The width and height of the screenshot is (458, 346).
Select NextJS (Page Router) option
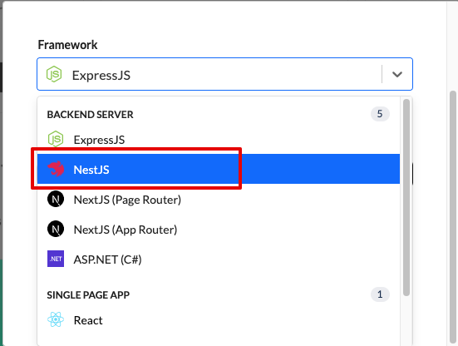pyautogui.click(x=219, y=200)
